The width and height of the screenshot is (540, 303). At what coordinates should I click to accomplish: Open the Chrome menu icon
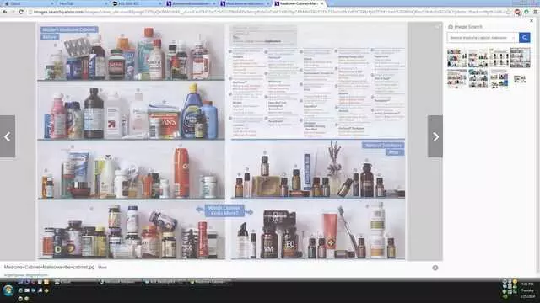point(535,12)
